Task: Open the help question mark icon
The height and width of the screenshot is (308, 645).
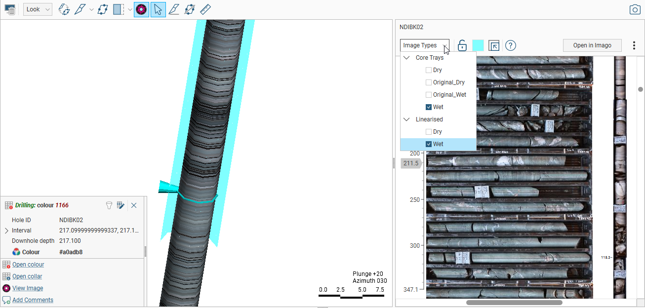Action: point(511,45)
